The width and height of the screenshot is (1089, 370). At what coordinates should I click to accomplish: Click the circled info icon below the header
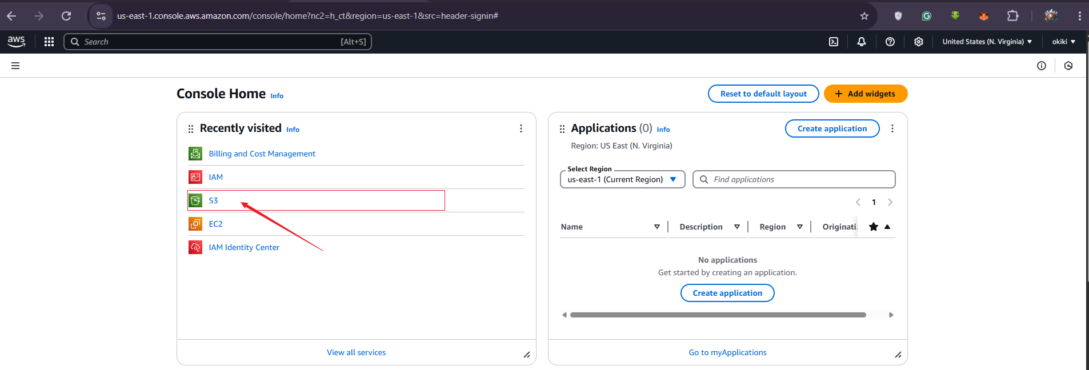1042,66
